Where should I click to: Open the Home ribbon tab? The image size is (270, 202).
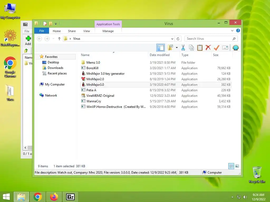pyautogui.click(x=57, y=31)
